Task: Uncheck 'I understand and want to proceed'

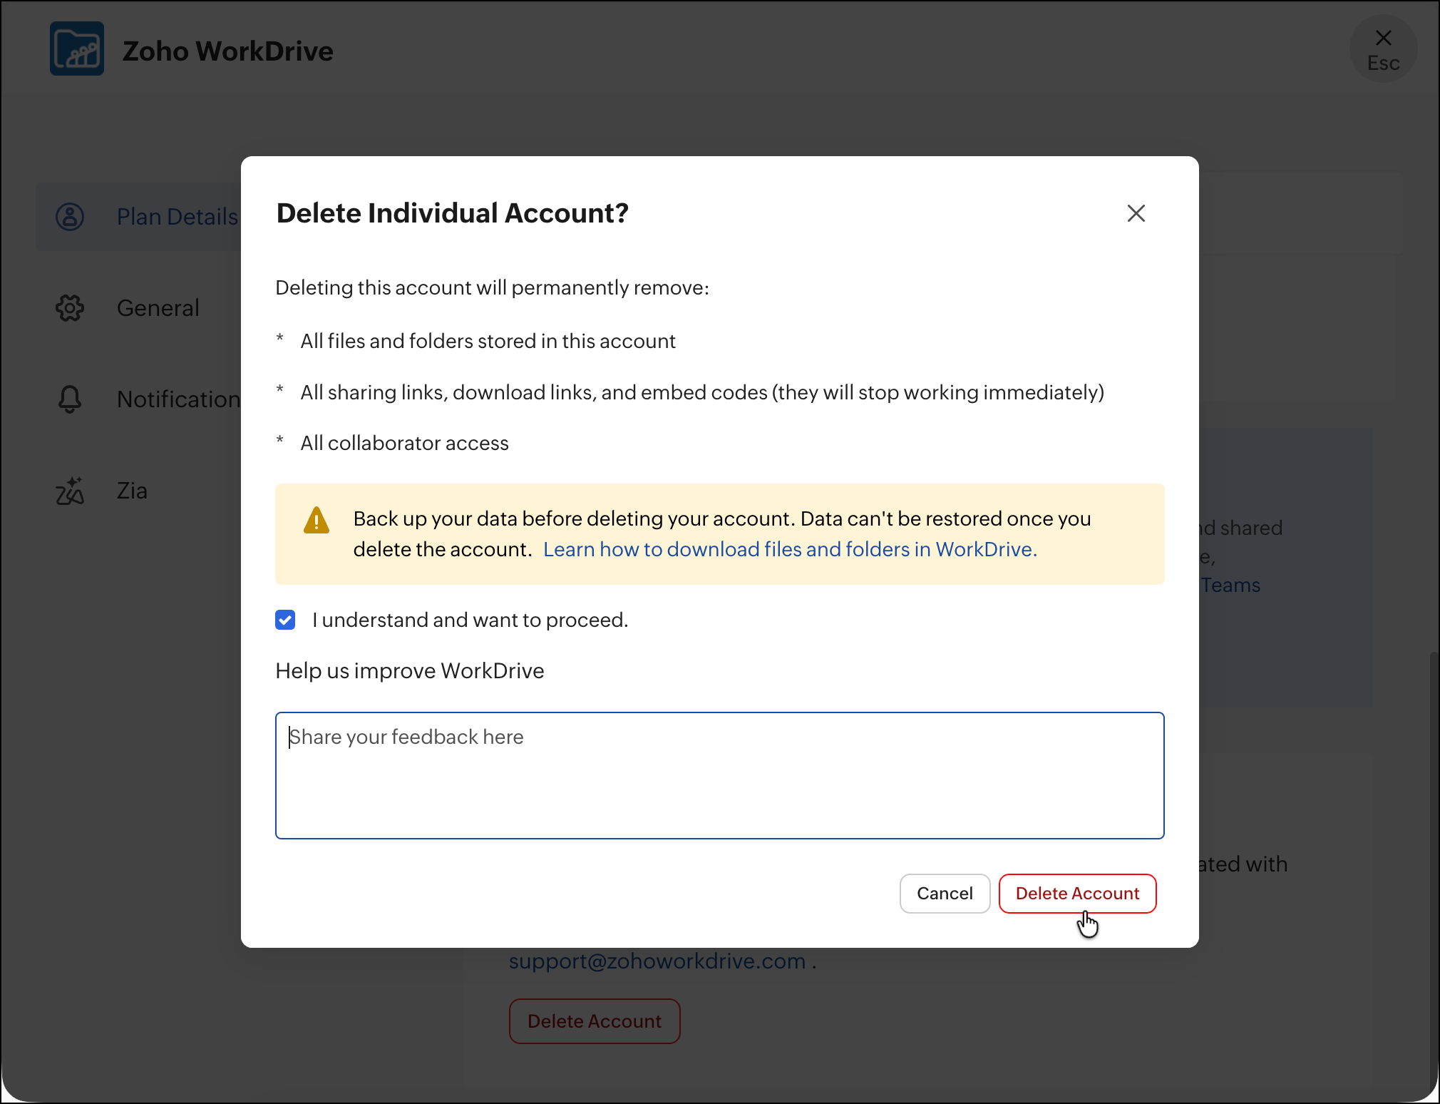Action: [x=285, y=620]
